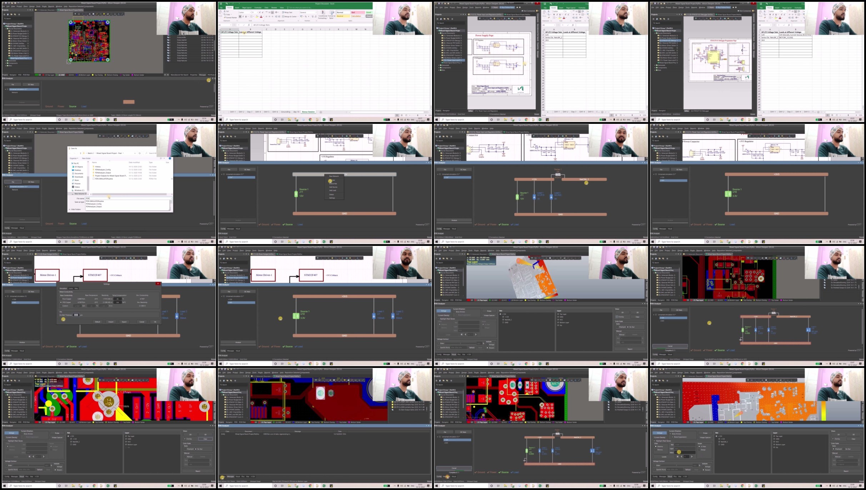Tick the Unnamed simulation checkbox in the context menu frame
Screen dimensions: 866x490
224,174
